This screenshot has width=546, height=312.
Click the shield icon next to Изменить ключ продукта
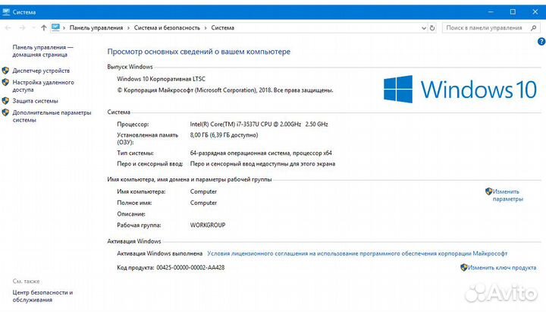(x=463, y=267)
